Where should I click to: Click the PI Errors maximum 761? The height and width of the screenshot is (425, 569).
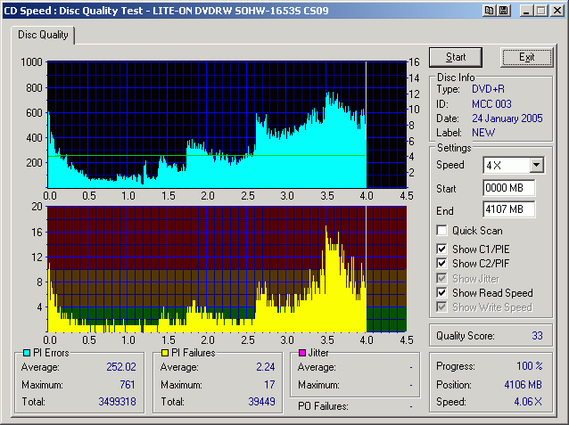(x=128, y=384)
